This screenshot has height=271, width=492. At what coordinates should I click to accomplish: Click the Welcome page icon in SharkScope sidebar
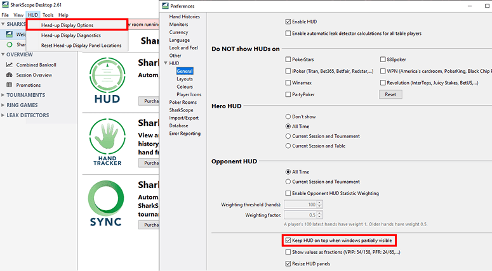tap(10, 34)
